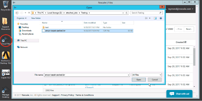Toggle the preview pane
Image resolution: width=202 pixels, height=101 pixels.
[155, 18]
